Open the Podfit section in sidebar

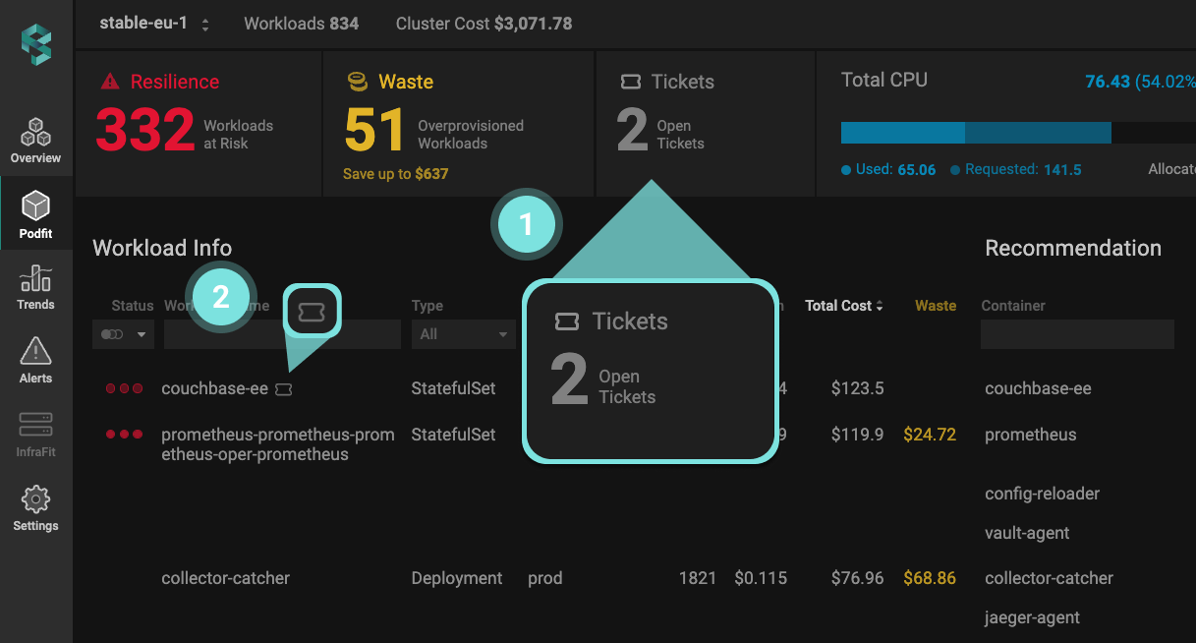[x=35, y=215]
